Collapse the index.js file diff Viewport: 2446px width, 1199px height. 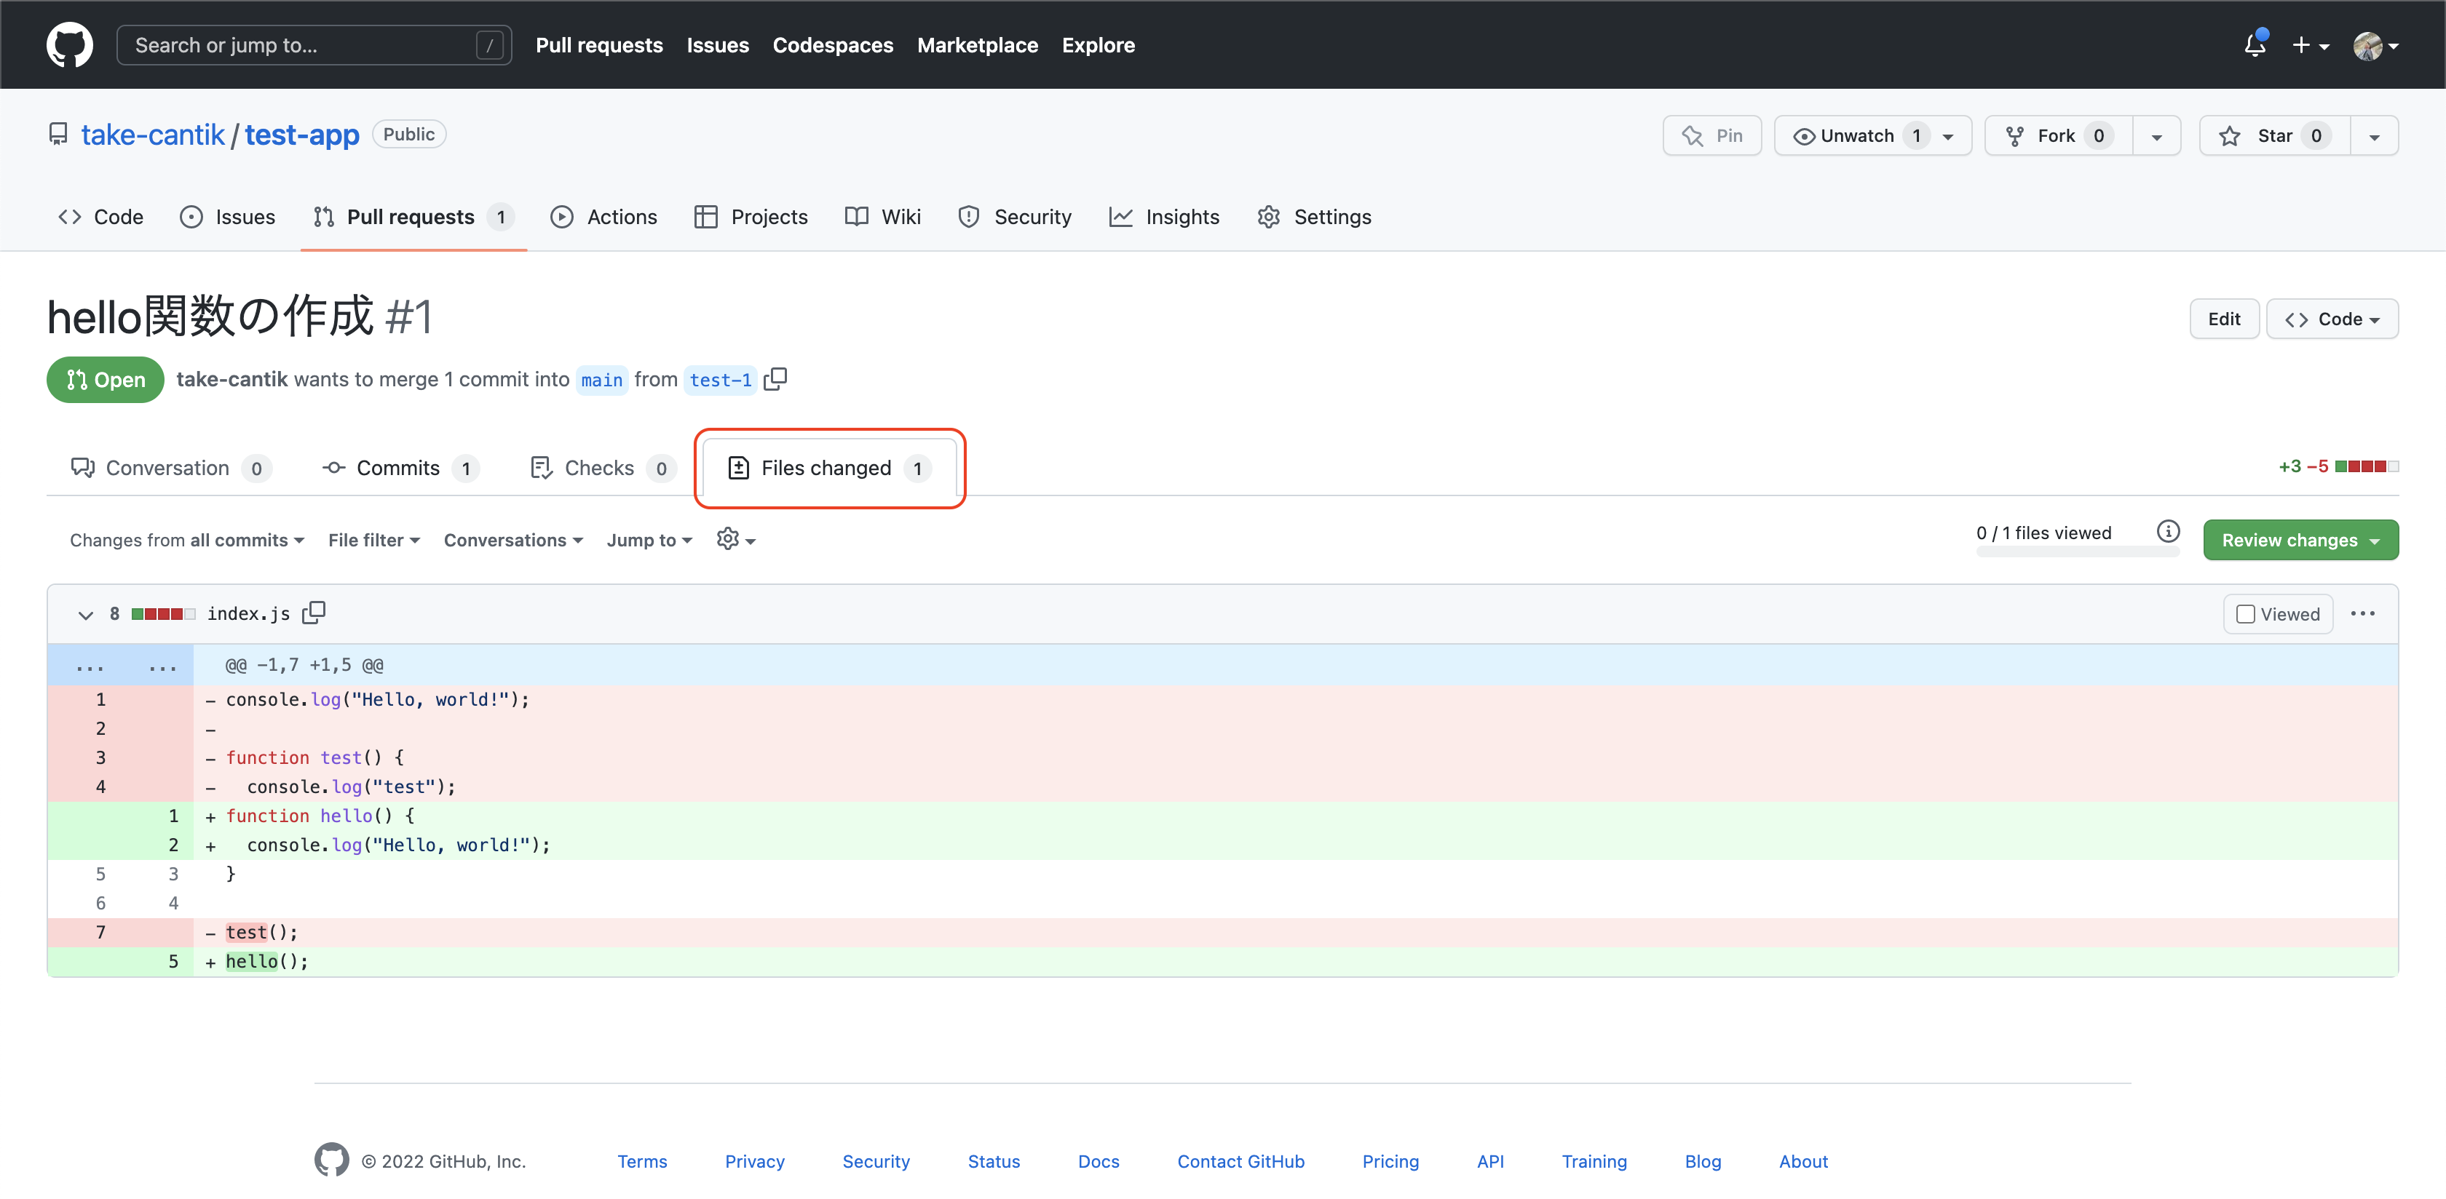pos(85,614)
